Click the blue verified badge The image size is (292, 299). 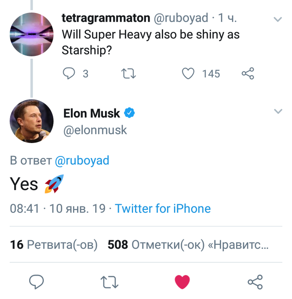click(130, 113)
